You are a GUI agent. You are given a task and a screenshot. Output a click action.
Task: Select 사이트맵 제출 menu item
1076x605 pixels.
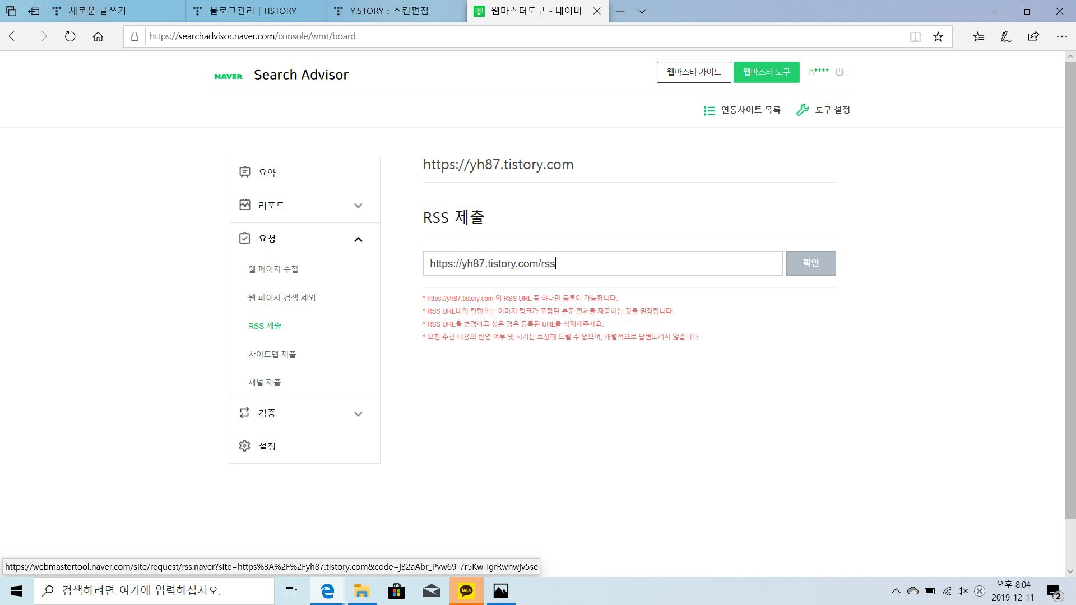tap(272, 354)
